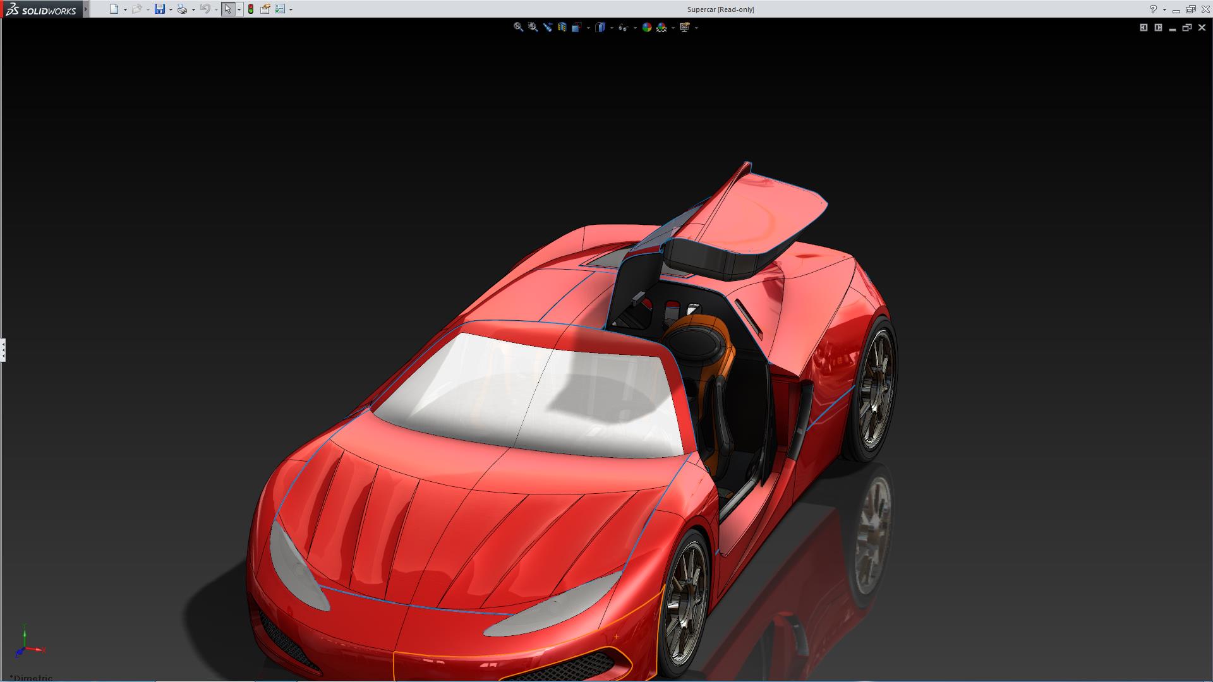Click the Rebuild traffic light icon
Viewport: 1213px width, 682px height.
[251, 9]
